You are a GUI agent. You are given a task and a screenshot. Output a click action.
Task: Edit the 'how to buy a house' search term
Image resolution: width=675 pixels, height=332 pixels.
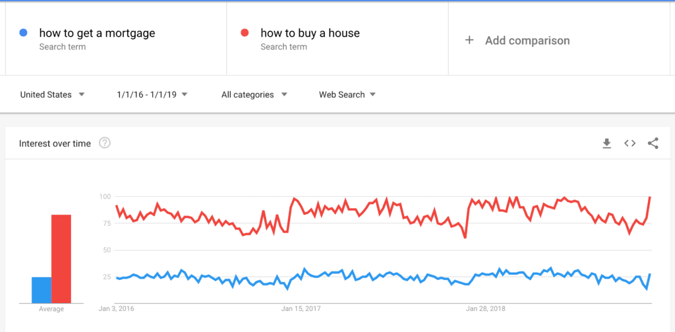[310, 33]
